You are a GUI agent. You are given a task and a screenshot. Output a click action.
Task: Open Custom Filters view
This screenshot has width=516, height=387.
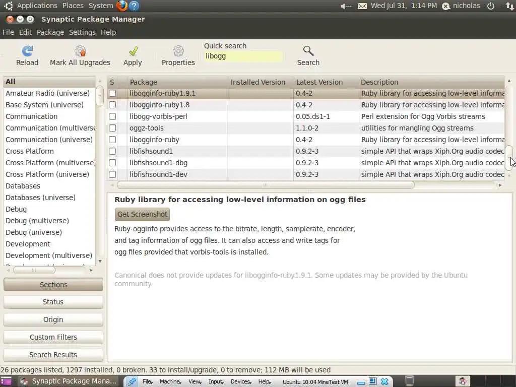pyautogui.click(x=53, y=337)
